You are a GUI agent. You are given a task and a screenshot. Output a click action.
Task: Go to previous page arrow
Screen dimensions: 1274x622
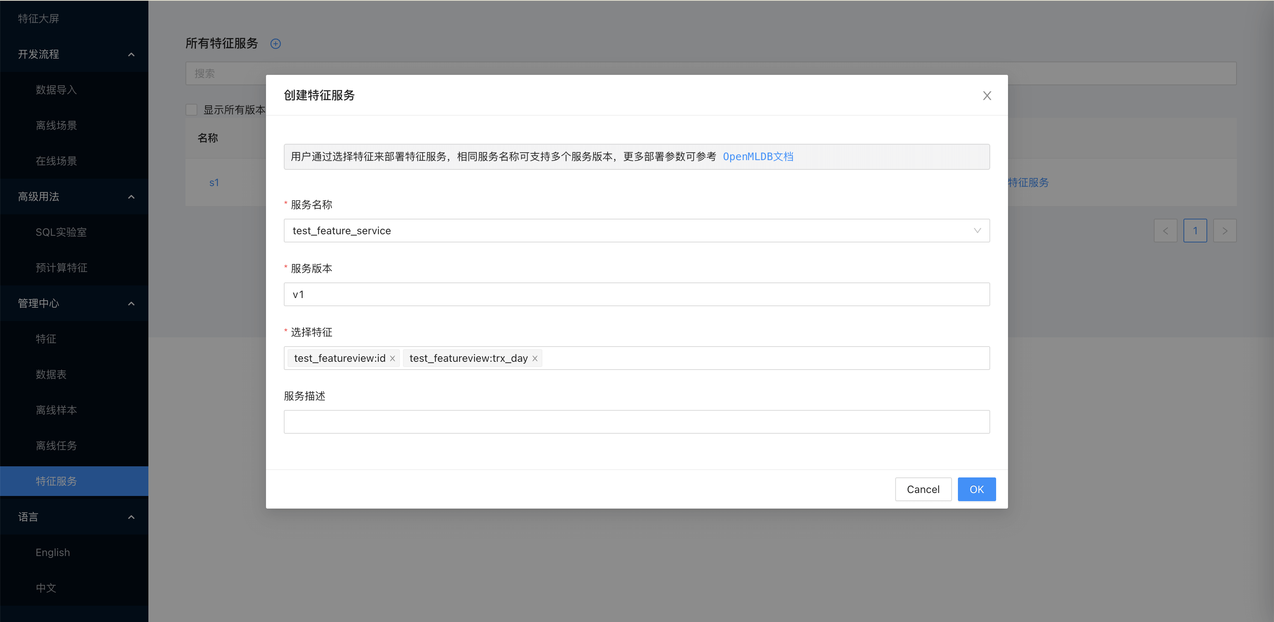[1165, 231]
